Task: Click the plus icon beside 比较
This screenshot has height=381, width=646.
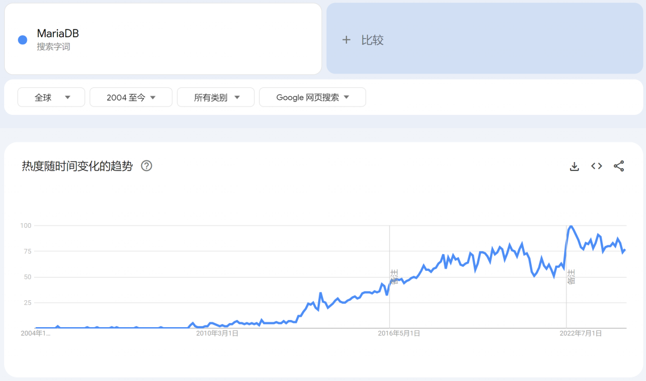Action: coord(346,40)
